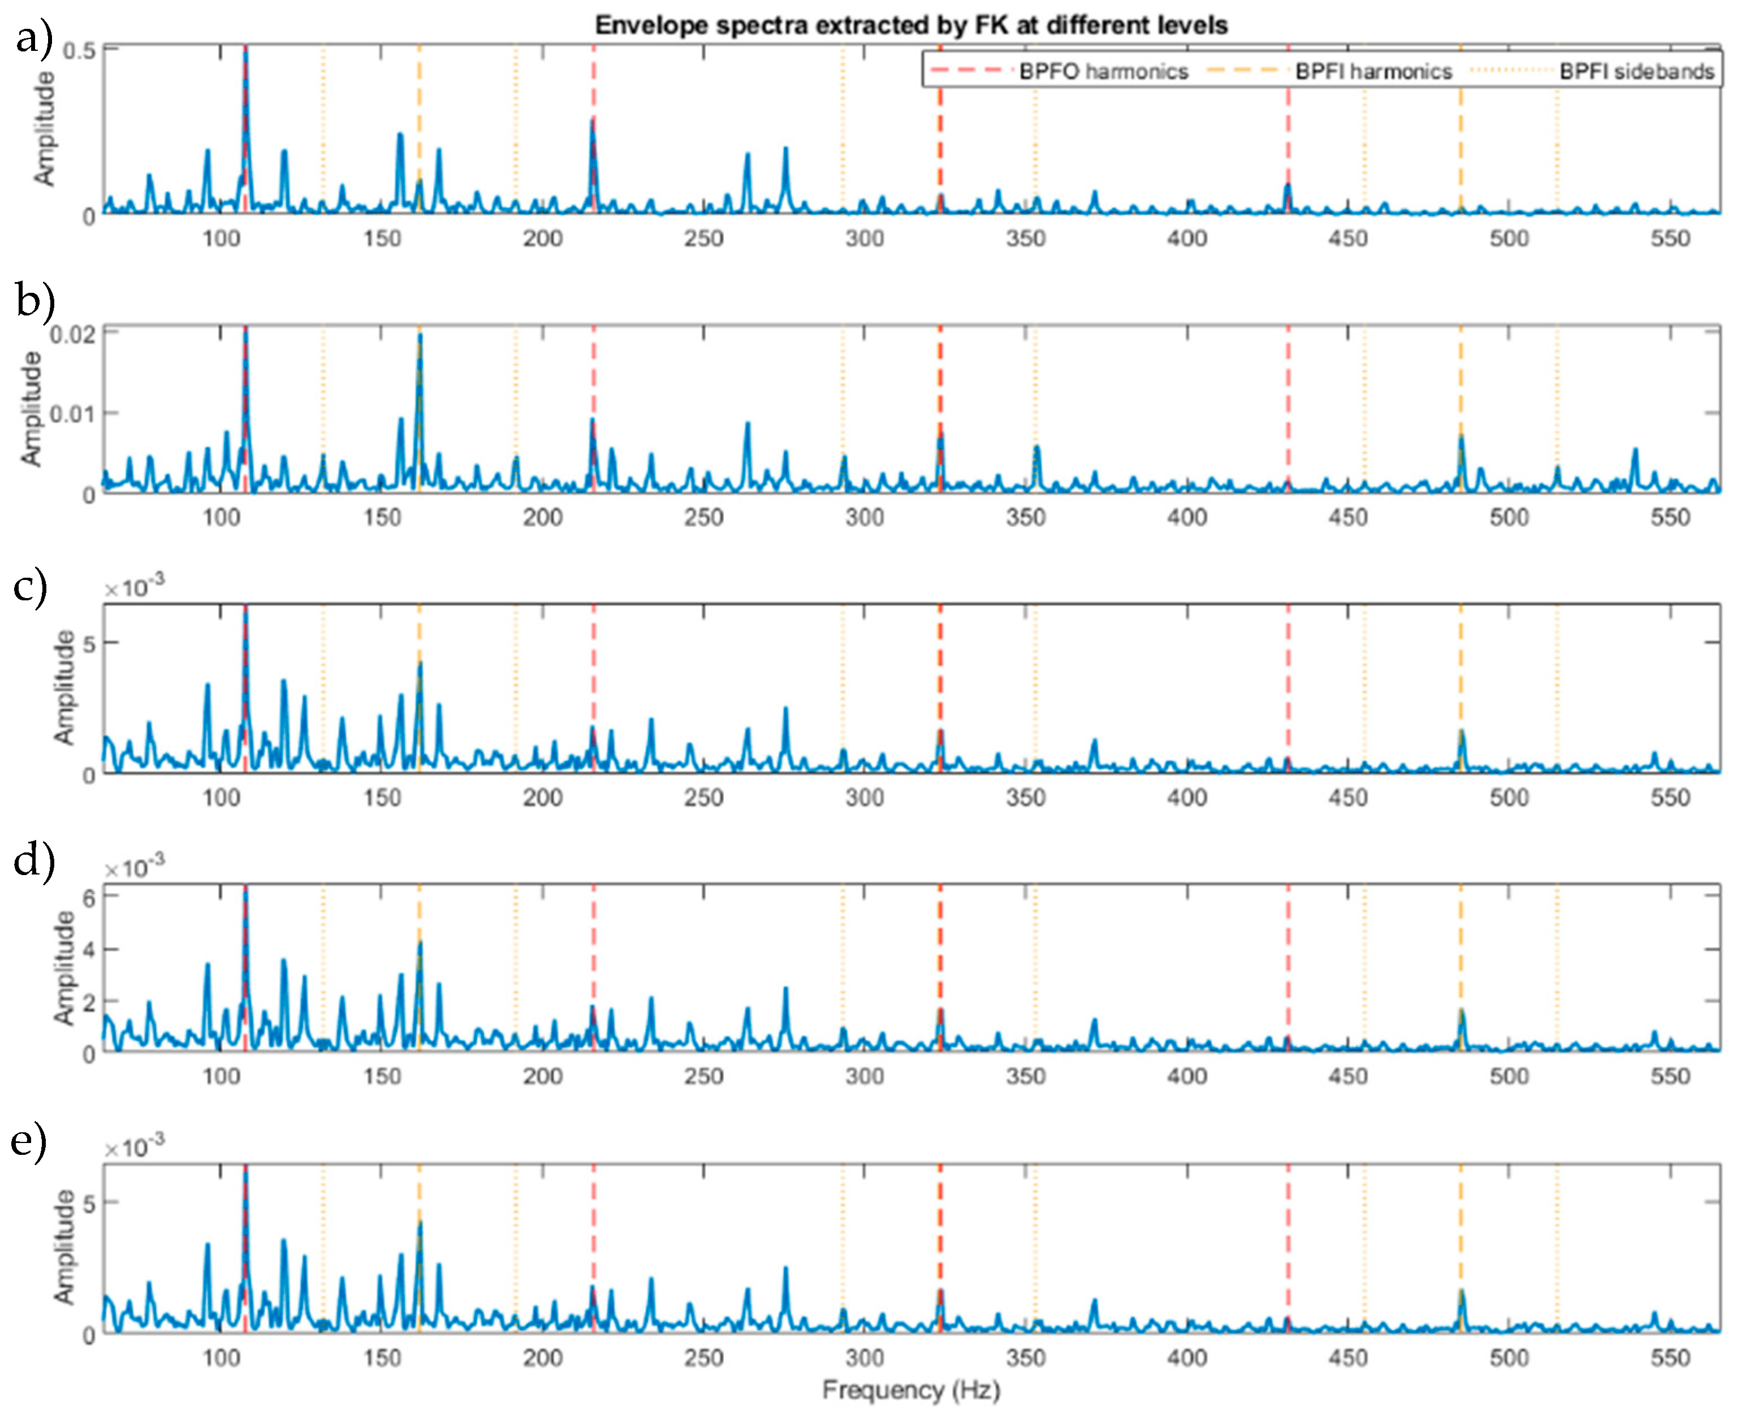Click the 'Envelope spectra extracted by FK' plot title
This screenshot has width=1737, height=1420.
tap(911, 25)
